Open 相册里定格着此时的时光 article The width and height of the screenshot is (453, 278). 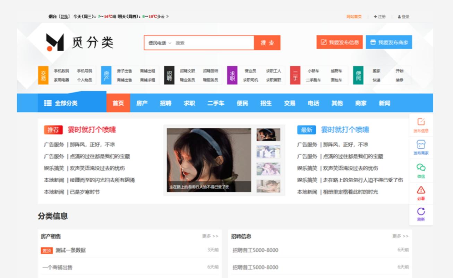[x=351, y=192]
